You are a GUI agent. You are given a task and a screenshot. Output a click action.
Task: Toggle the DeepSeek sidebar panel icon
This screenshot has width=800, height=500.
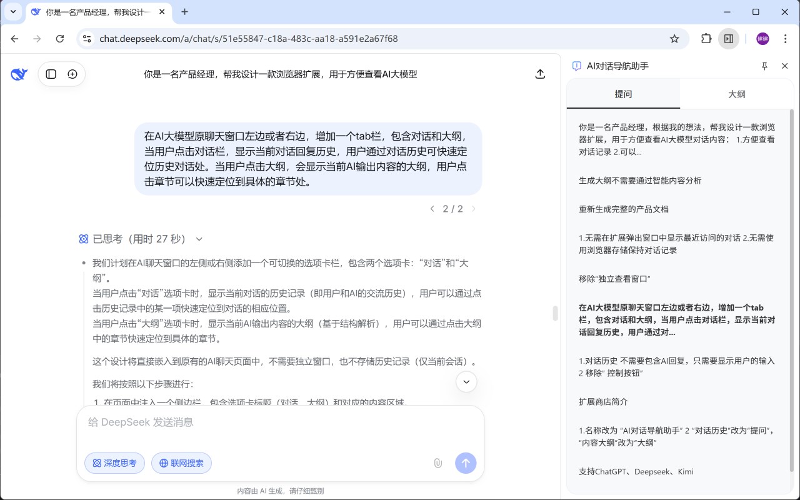point(51,74)
